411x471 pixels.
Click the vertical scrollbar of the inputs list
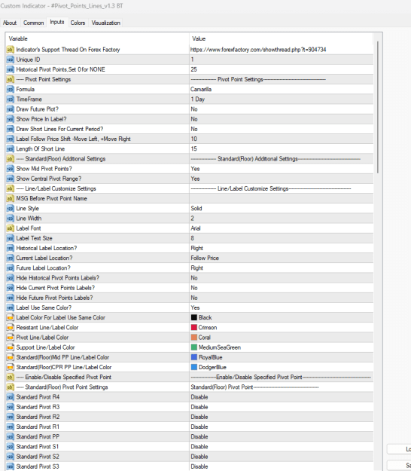377,107
